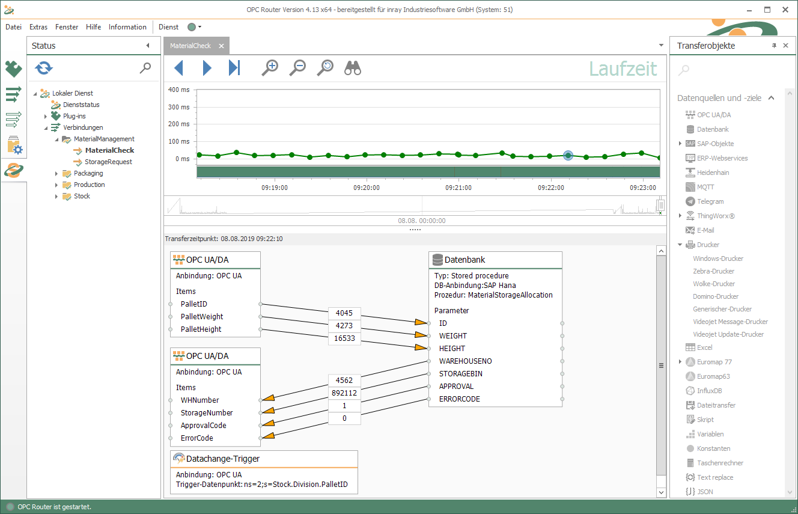Open the Extras menu
The image size is (798, 514).
[x=38, y=27]
